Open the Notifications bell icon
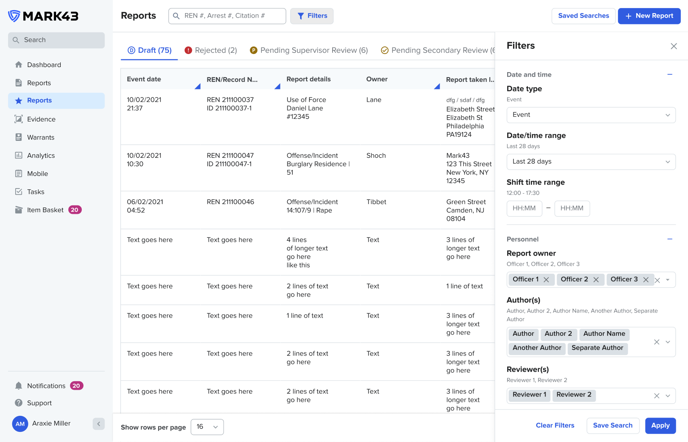This screenshot has height=442, width=688. (19, 386)
